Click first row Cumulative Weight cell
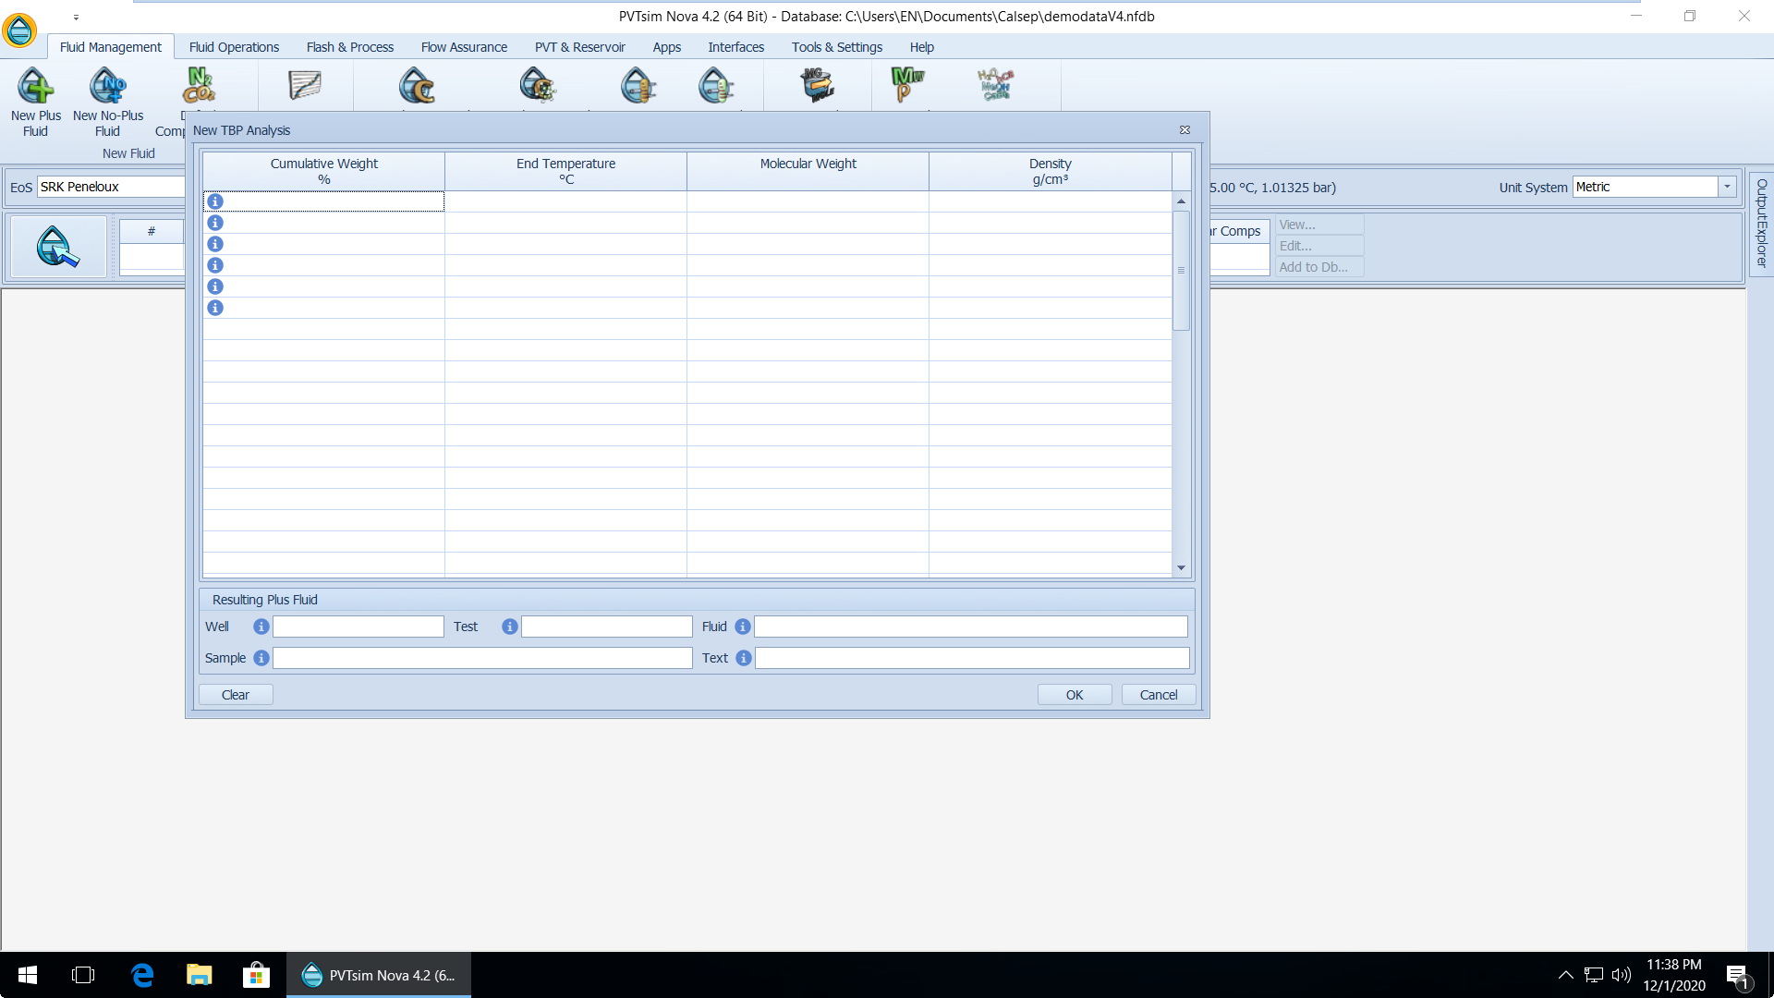This screenshot has width=1774, height=998. [323, 201]
